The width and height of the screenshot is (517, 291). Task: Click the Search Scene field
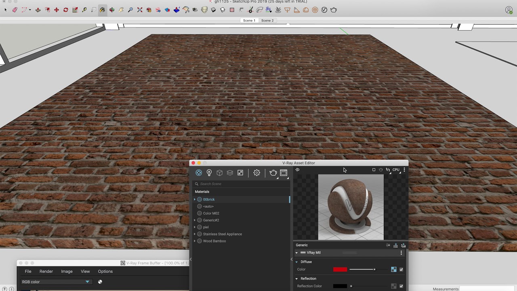coord(242,184)
